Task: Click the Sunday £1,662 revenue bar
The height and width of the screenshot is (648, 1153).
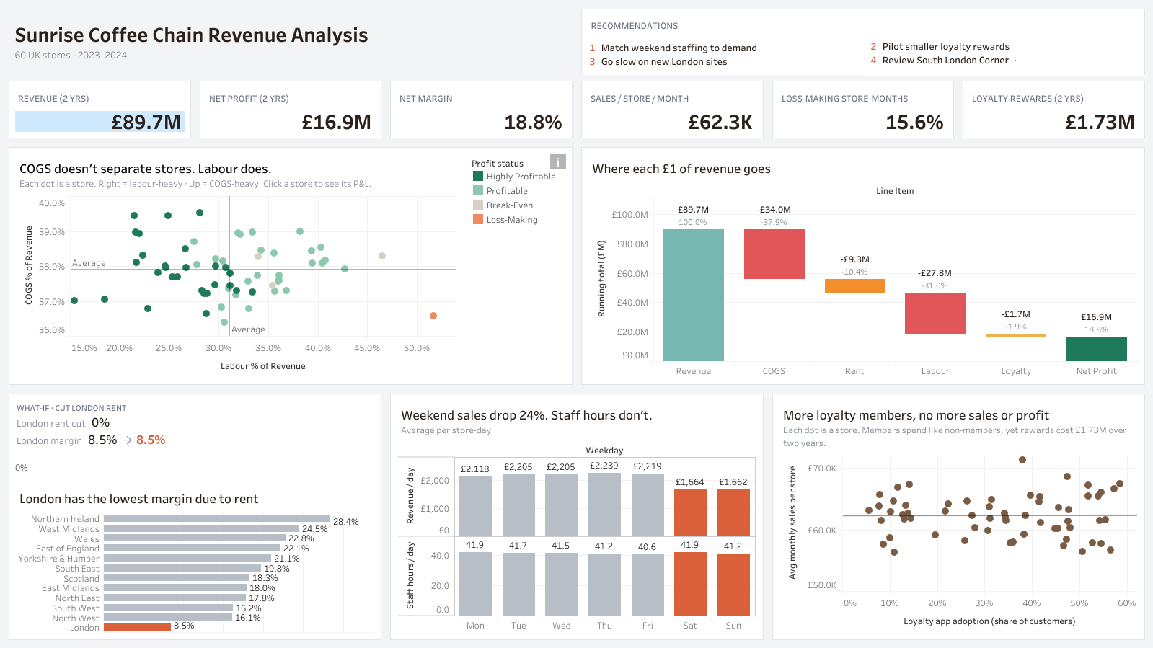Action: 733,512
